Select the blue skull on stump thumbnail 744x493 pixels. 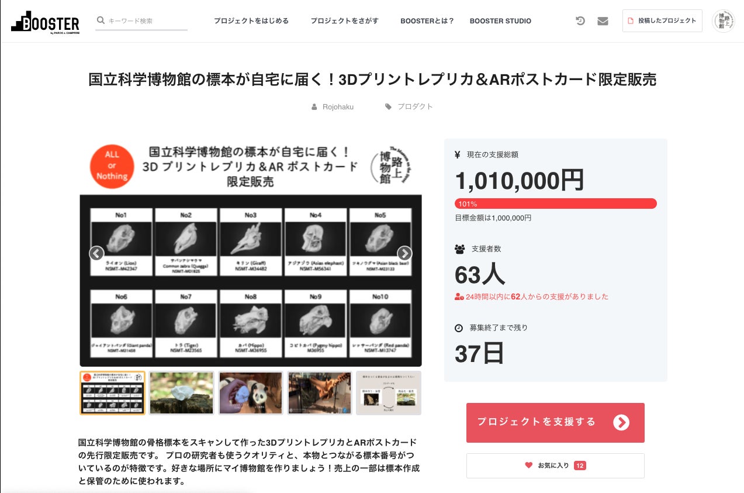tap(181, 393)
